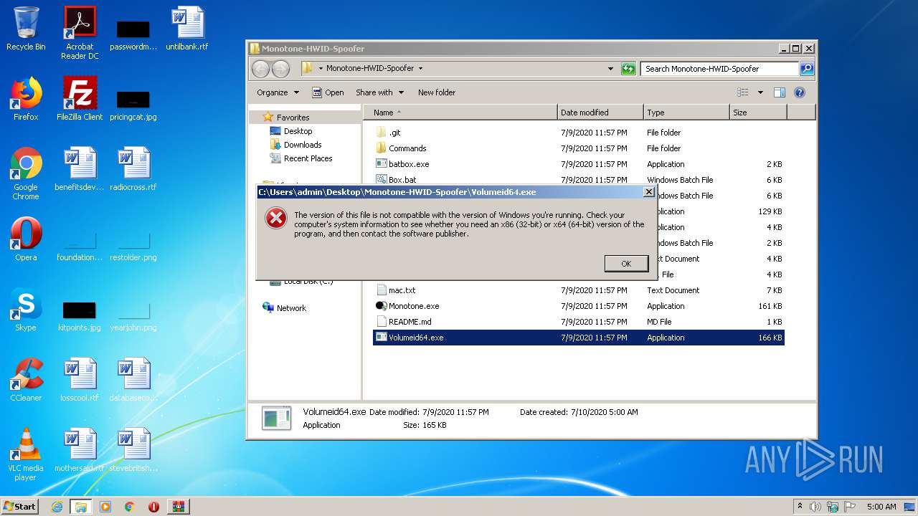Select Network in the navigation pane
918x516 pixels.
[x=291, y=308]
